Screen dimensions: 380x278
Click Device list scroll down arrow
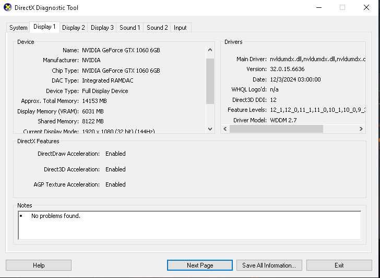click(210, 129)
